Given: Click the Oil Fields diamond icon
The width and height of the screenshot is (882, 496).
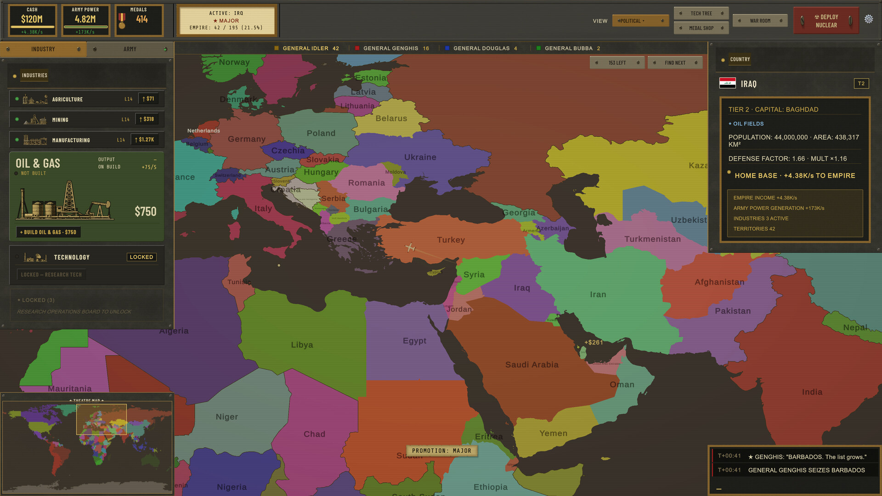Looking at the screenshot, I should (x=730, y=124).
